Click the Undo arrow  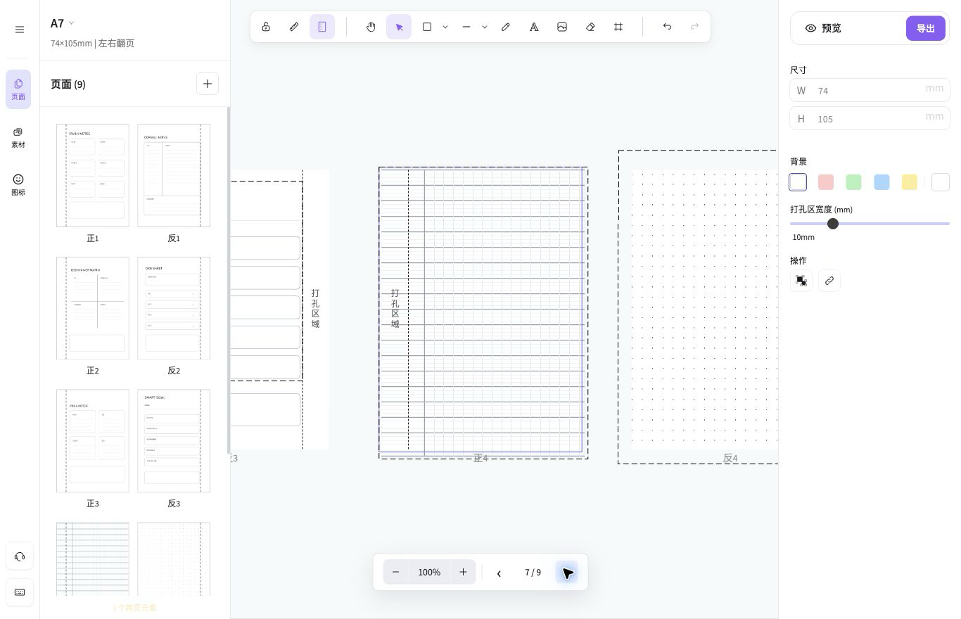pos(667,27)
